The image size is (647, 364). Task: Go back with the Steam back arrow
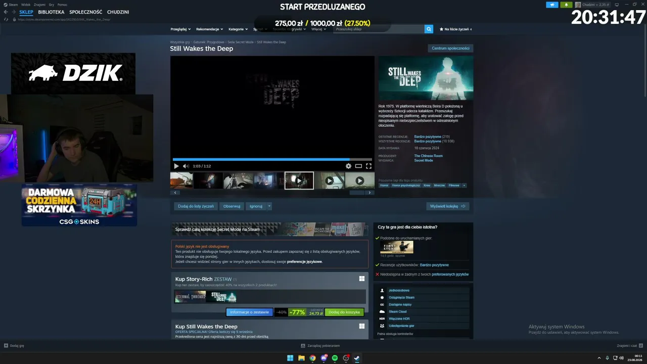point(6,12)
